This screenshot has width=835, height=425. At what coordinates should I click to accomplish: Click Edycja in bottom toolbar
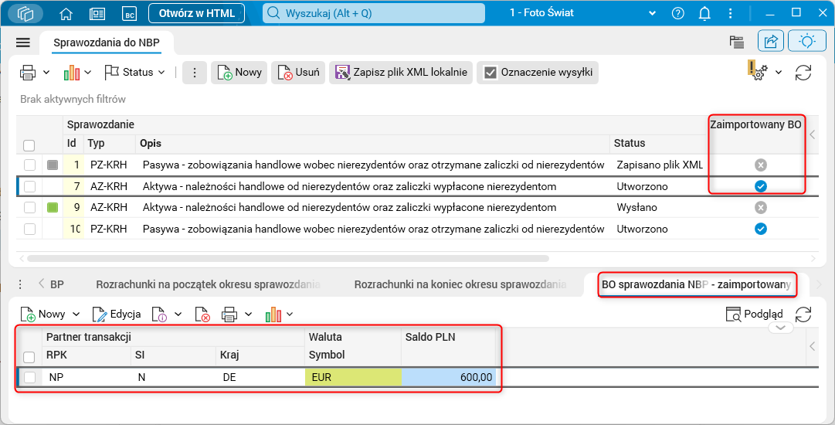[116, 314]
